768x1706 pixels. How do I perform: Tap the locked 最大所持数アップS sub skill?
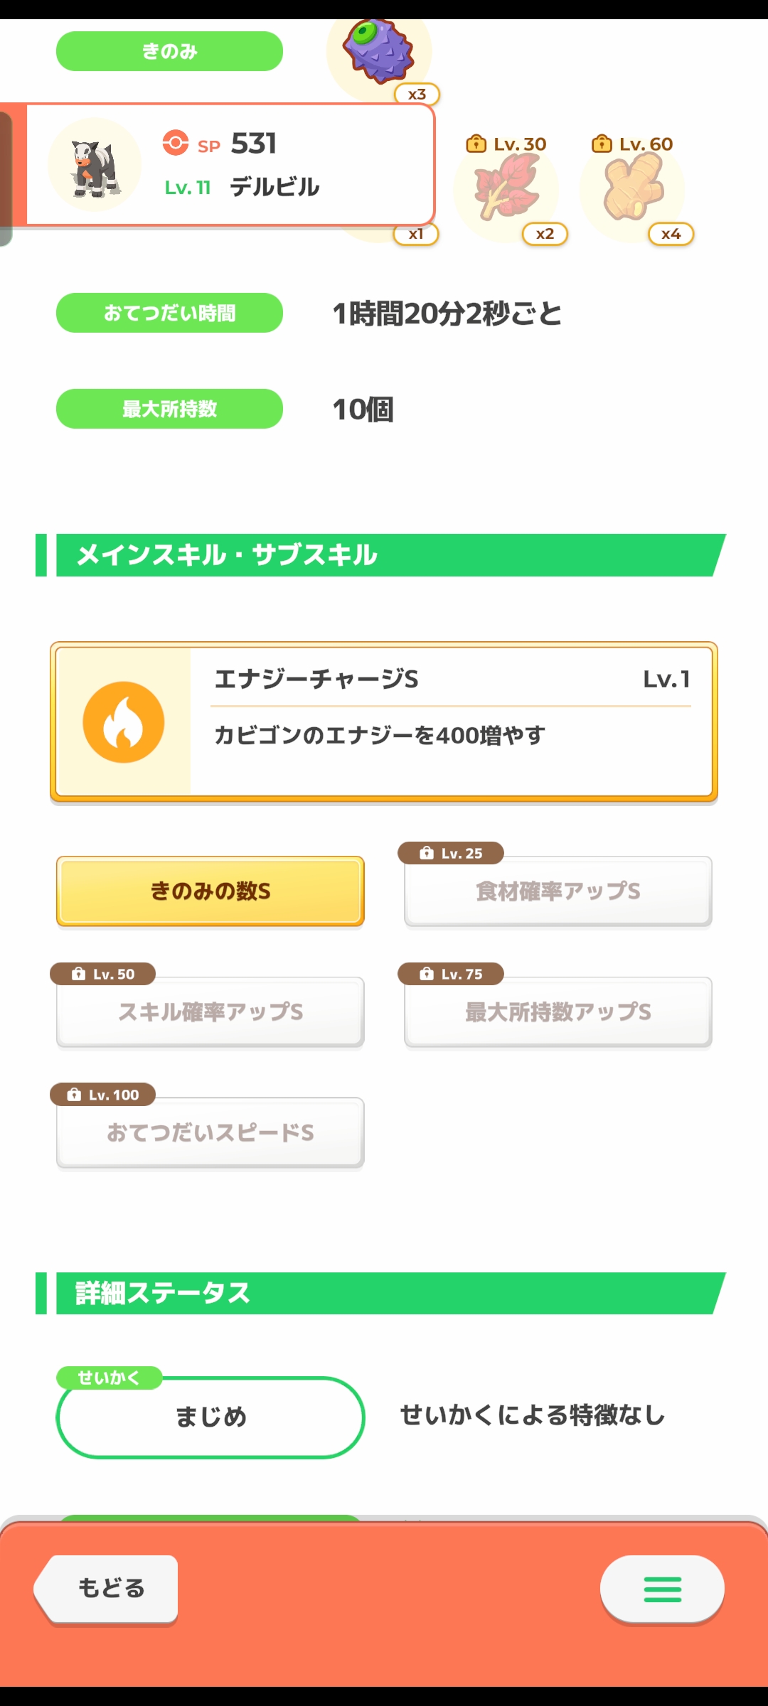point(558,1012)
